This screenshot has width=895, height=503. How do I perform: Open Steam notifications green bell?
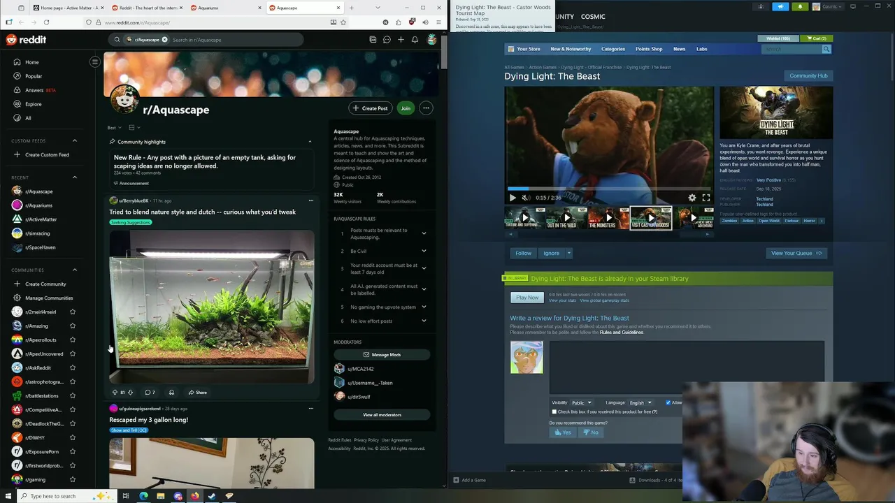coord(801,7)
